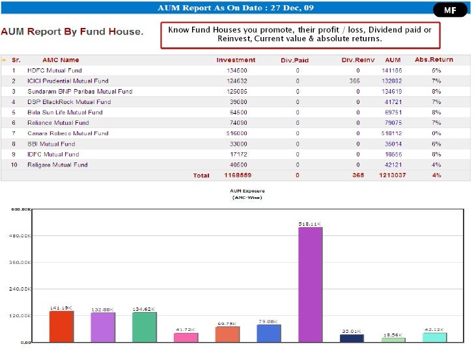Click AUM Exposure chart title
This screenshot has width=474, height=355.
247,194
